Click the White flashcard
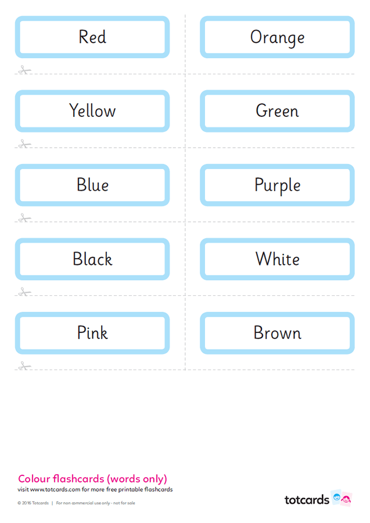The image size is (370, 523). point(277,259)
